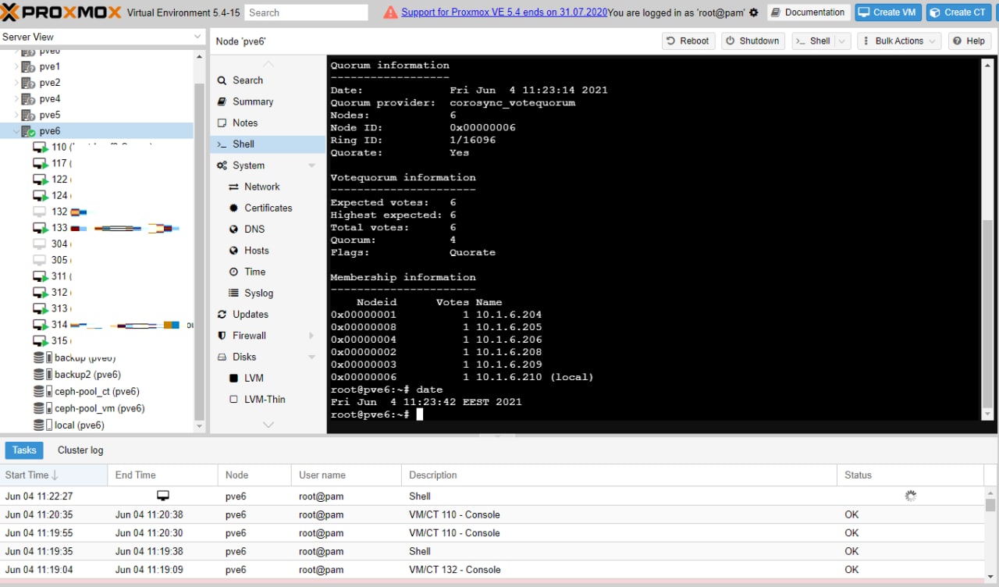Viewport: 999px width, 587px height.
Task: Sort by the Description column header
Action: [619, 475]
